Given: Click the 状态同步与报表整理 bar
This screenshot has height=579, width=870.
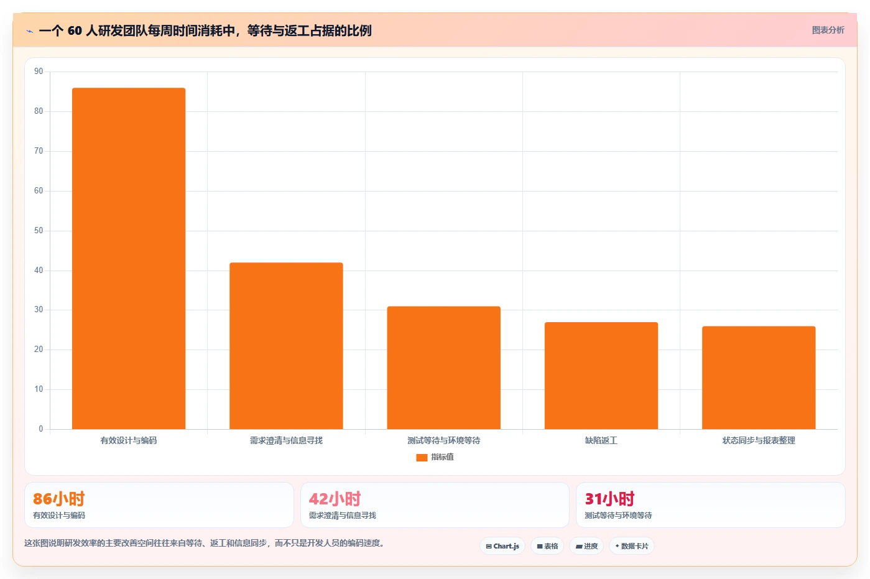Looking at the screenshot, I should tap(759, 378).
